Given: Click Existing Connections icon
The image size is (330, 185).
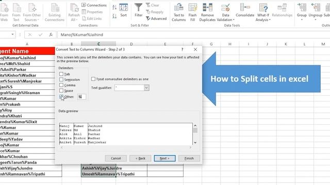Looking at the screenshot, I should [55, 12].
